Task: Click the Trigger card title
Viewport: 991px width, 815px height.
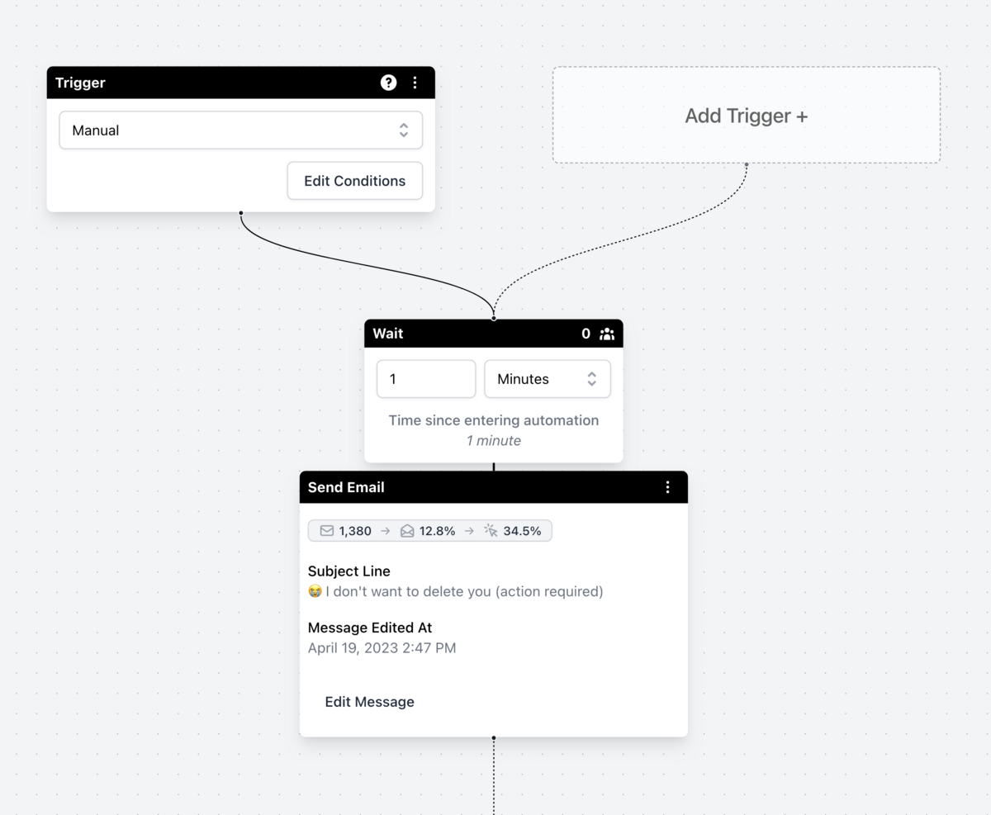Action: [80, 83]
